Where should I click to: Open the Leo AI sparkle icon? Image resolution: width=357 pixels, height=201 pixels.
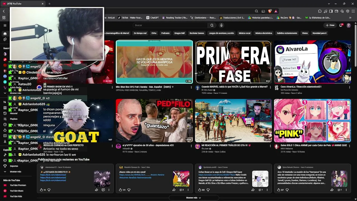coord(342,11)
